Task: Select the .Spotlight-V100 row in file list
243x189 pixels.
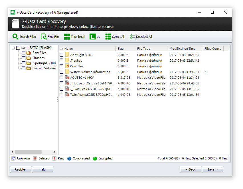Action: (144, 55)
